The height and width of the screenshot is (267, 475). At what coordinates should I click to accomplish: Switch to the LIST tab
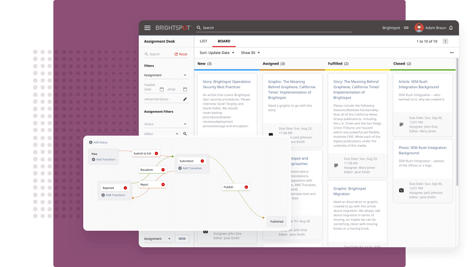203,41
